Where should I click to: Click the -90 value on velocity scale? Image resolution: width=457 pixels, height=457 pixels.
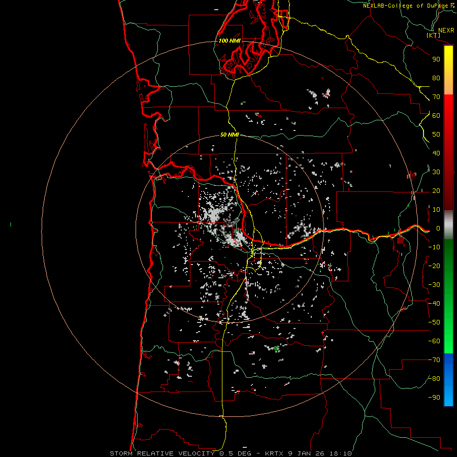[434, 398]
